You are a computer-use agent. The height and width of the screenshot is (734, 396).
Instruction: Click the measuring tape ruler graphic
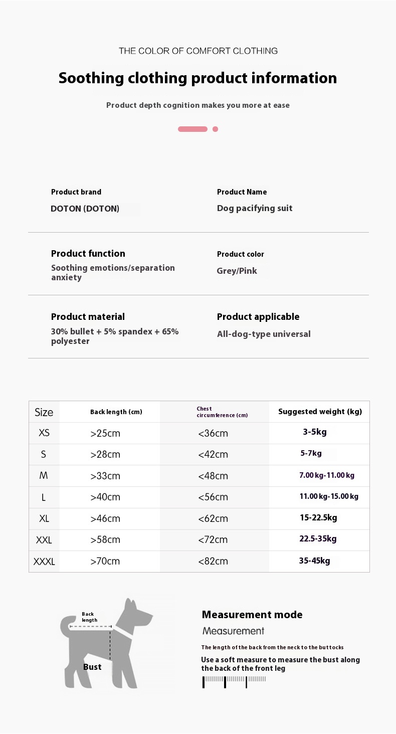tap(234, 681)
